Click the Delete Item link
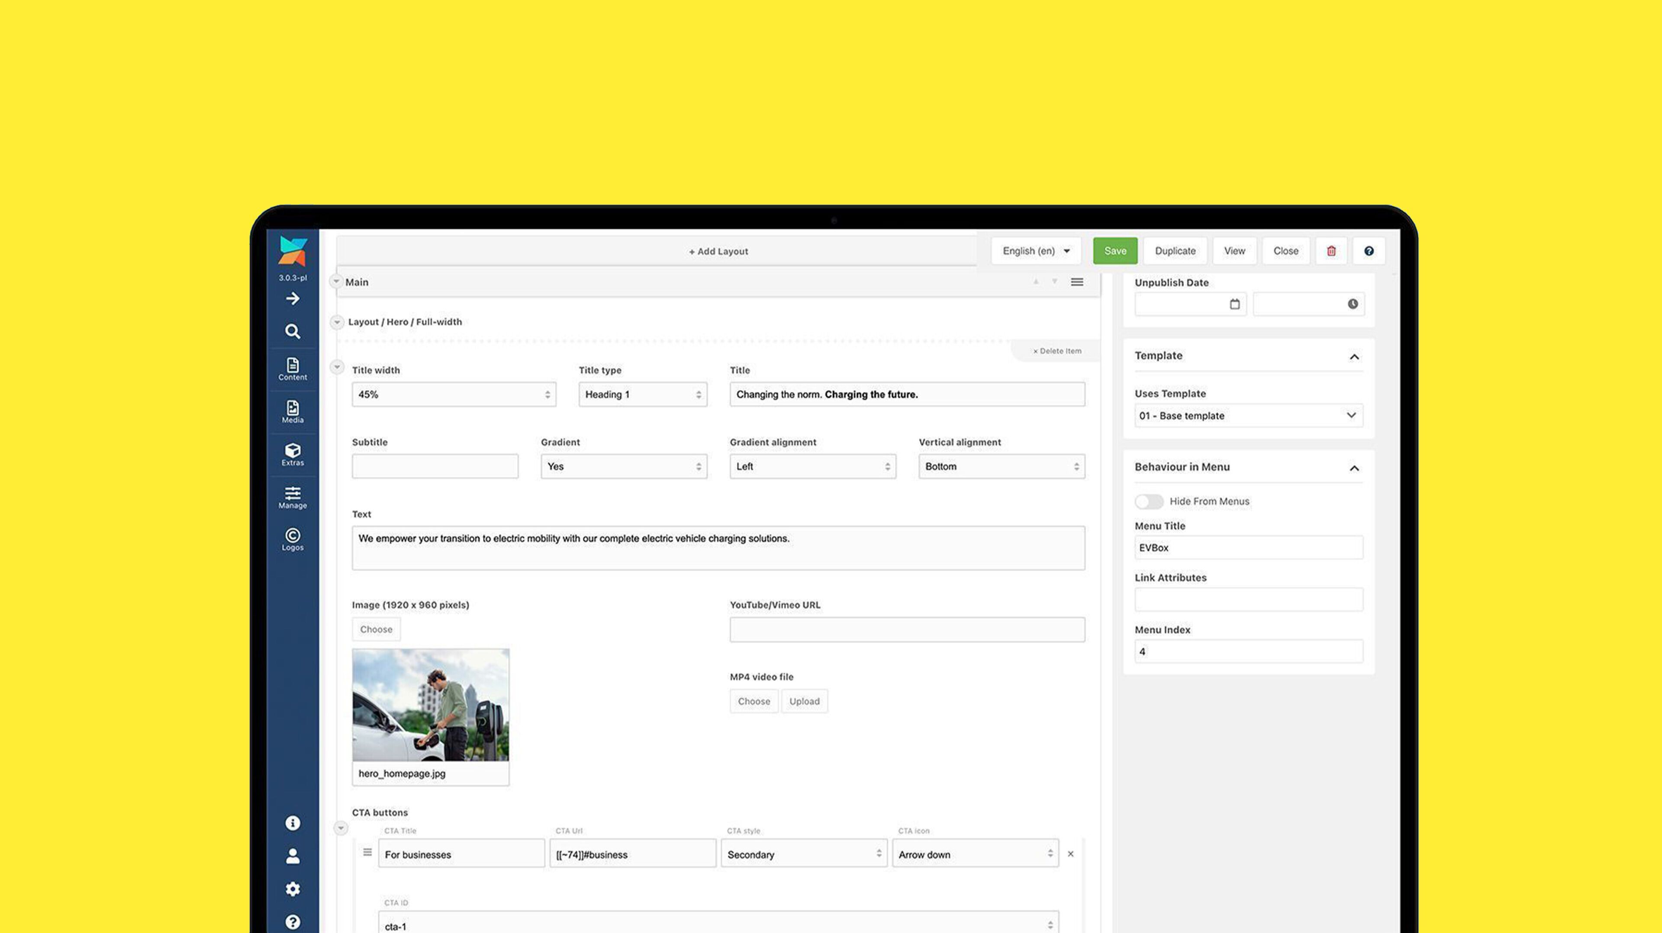This screenshot has height=933, width=1662. (1057, 351)
